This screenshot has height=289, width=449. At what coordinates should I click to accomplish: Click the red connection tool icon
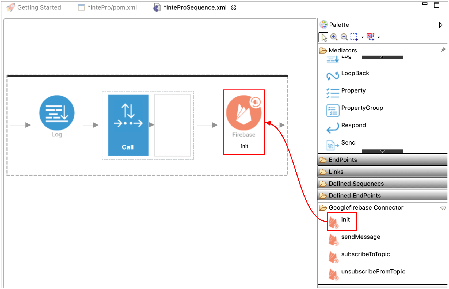(371, 37)
